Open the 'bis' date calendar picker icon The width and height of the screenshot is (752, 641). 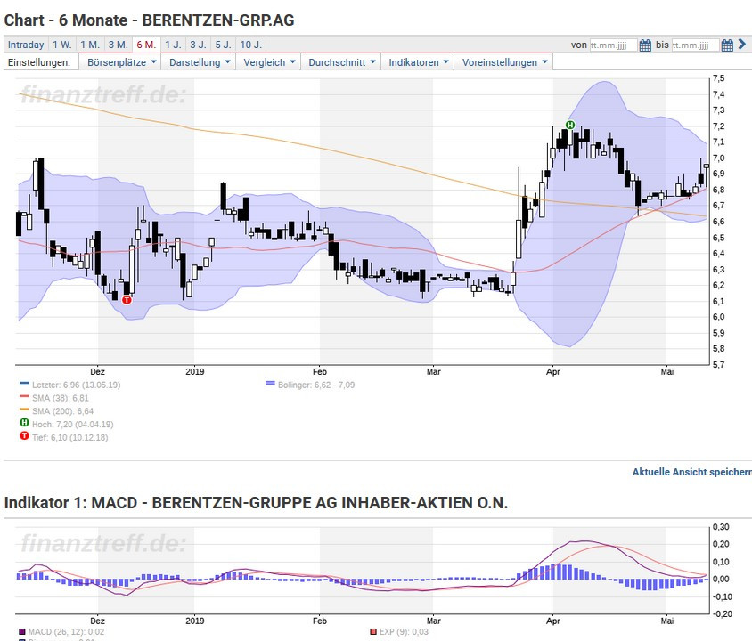[727, 45]
